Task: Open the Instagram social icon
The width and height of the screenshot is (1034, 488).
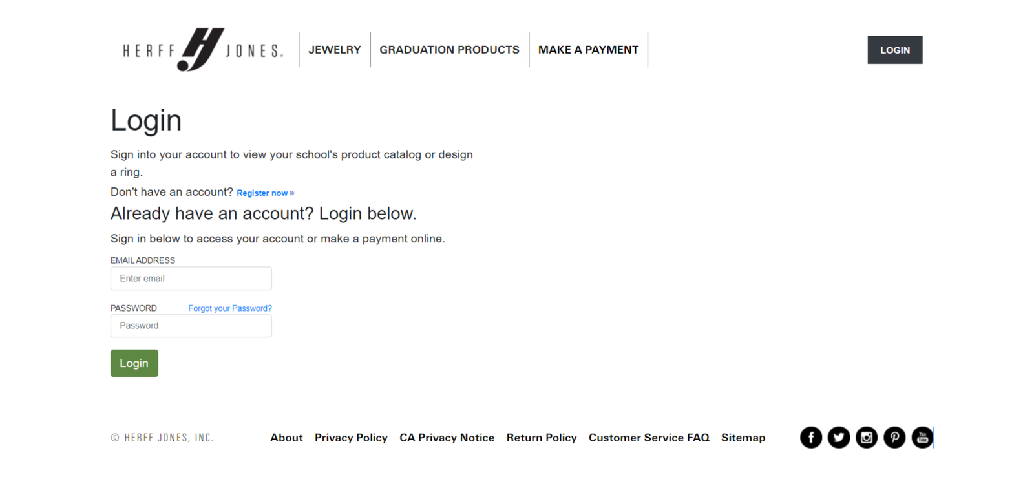Action: (x=867, y=437)
